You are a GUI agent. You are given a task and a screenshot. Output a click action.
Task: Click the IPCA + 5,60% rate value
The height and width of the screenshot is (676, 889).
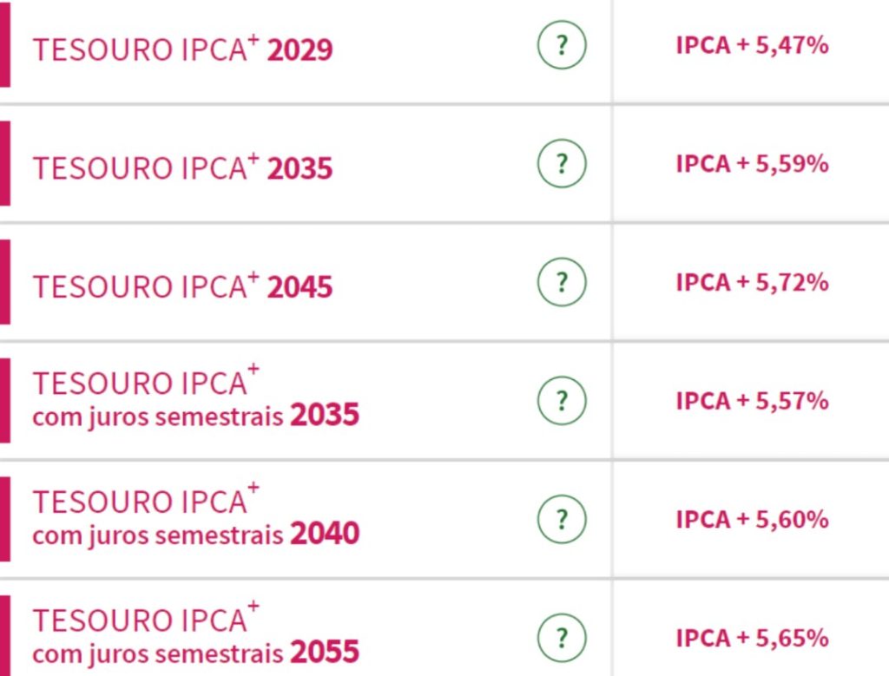coord(753,519)
